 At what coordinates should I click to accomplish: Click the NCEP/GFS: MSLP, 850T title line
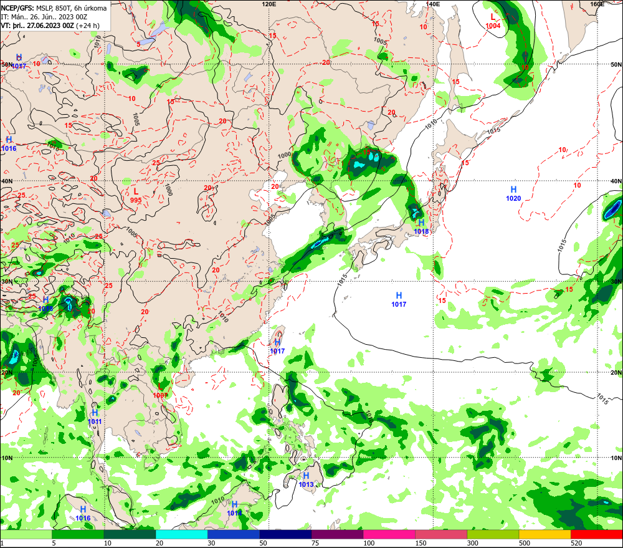tap(54, 8)
